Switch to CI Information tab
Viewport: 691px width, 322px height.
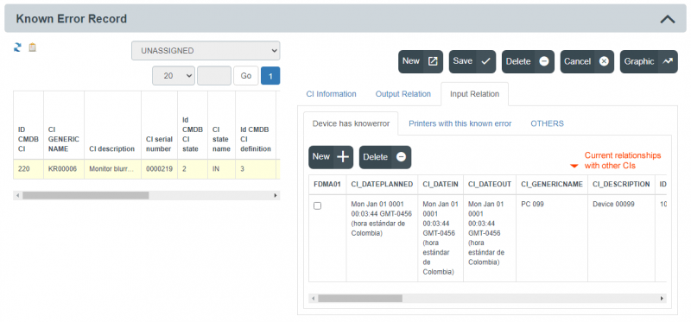pos(331,94)
